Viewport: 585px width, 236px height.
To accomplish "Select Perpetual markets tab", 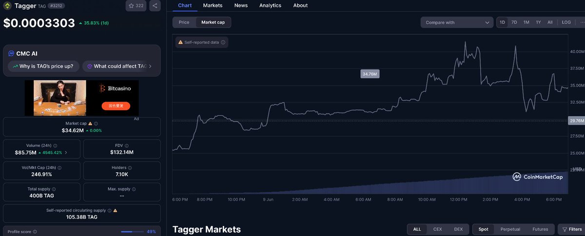I will coord(510,229).
